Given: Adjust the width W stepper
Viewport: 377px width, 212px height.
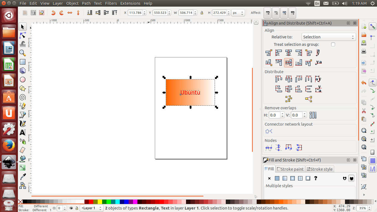Looking at the screenshot, I should pos(195,13).
